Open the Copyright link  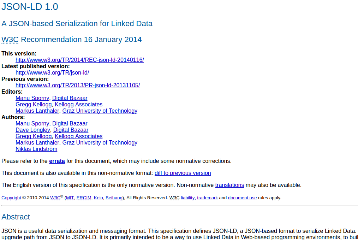click(11, 198)
